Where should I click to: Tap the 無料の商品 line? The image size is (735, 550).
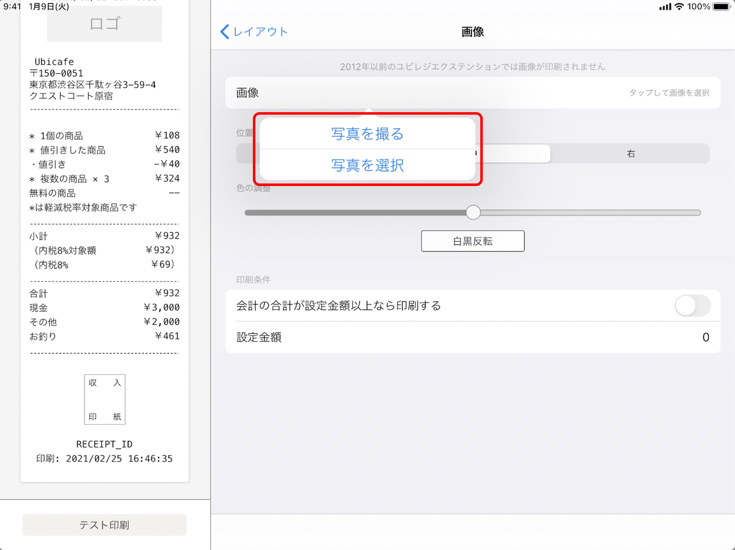(104, 193)
